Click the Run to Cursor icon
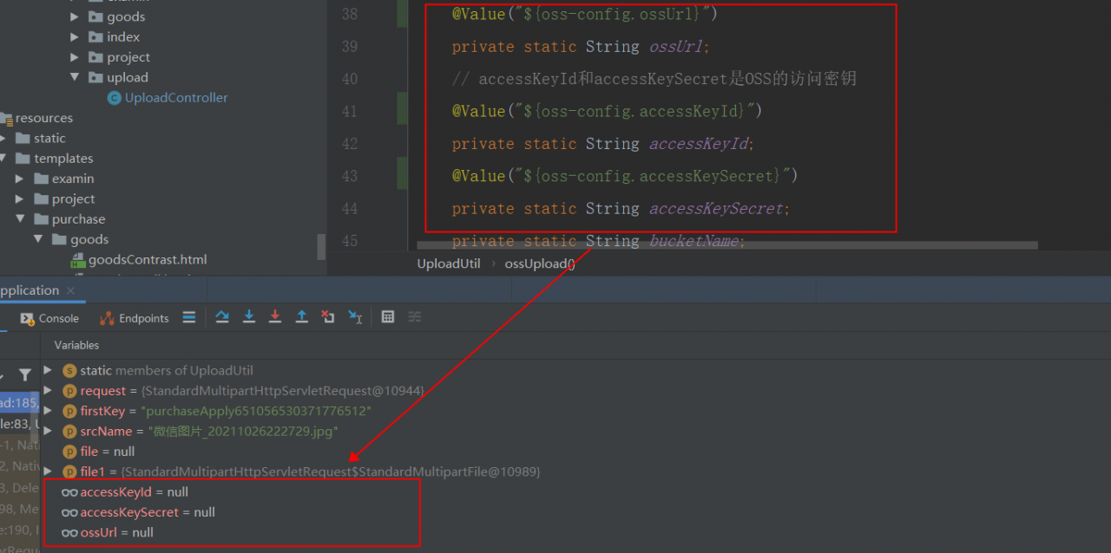Screen dimensions: 1111x553 355,317
